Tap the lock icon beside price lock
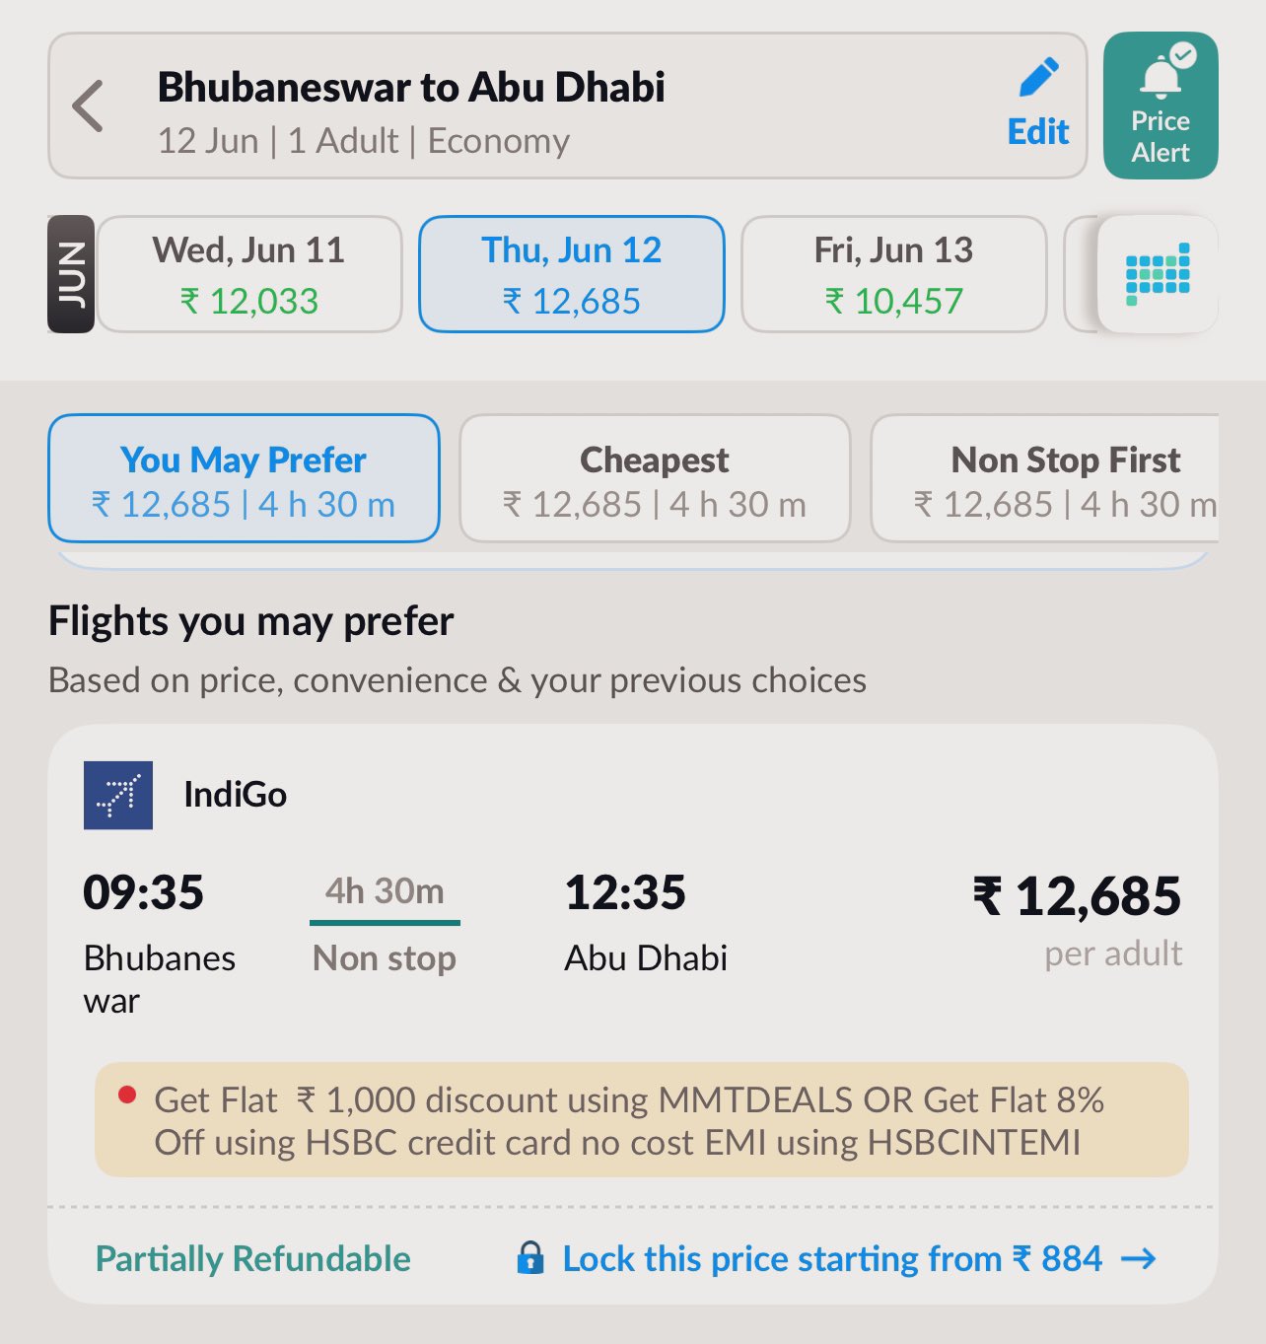 pos(530,1258)
